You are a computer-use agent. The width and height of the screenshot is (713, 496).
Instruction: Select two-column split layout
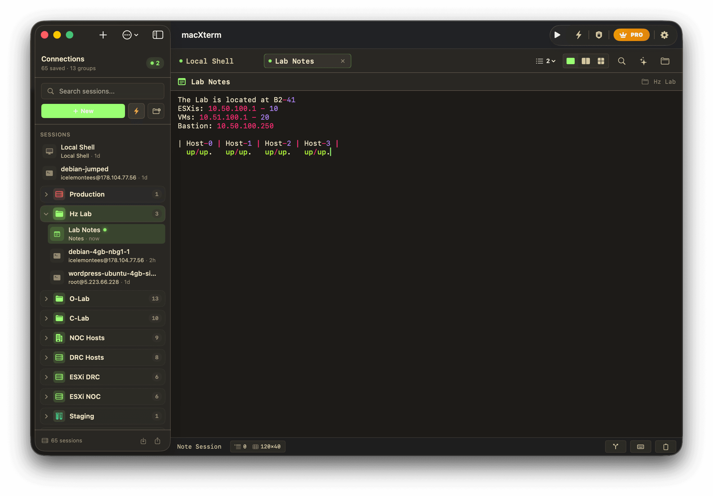[586, 61]
